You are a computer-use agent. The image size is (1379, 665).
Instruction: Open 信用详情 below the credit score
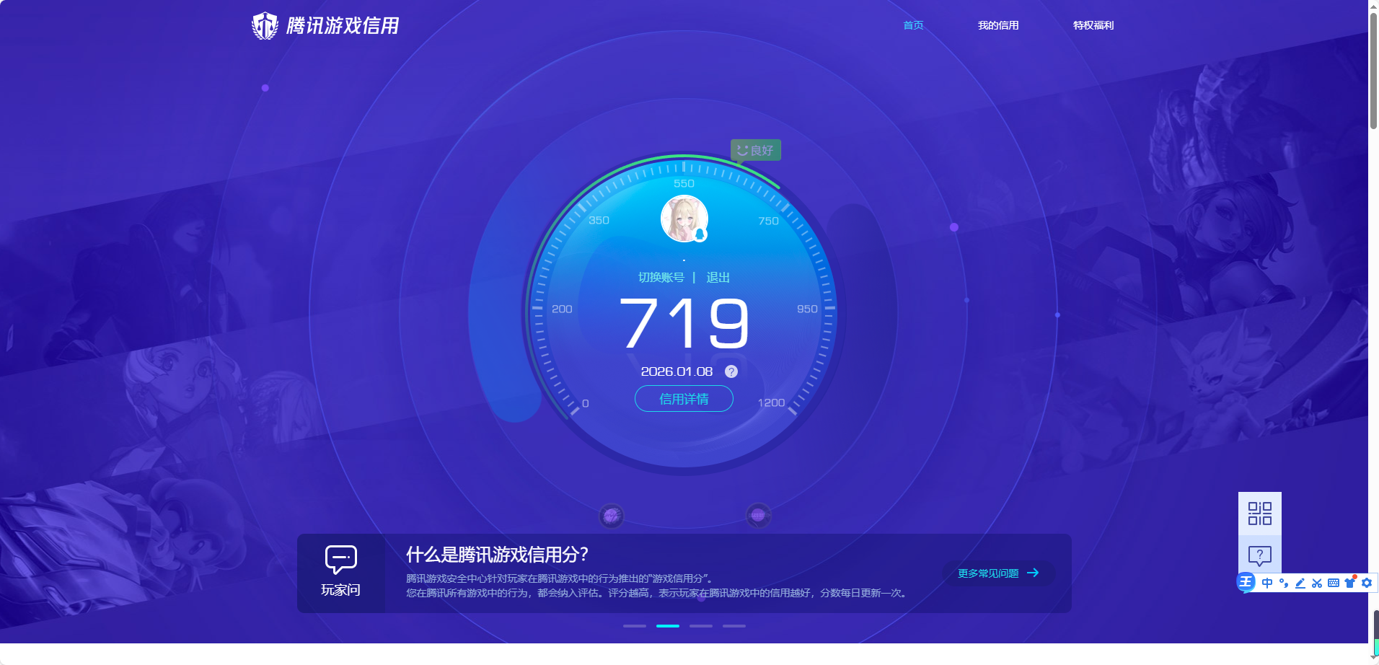click(683, 399)
